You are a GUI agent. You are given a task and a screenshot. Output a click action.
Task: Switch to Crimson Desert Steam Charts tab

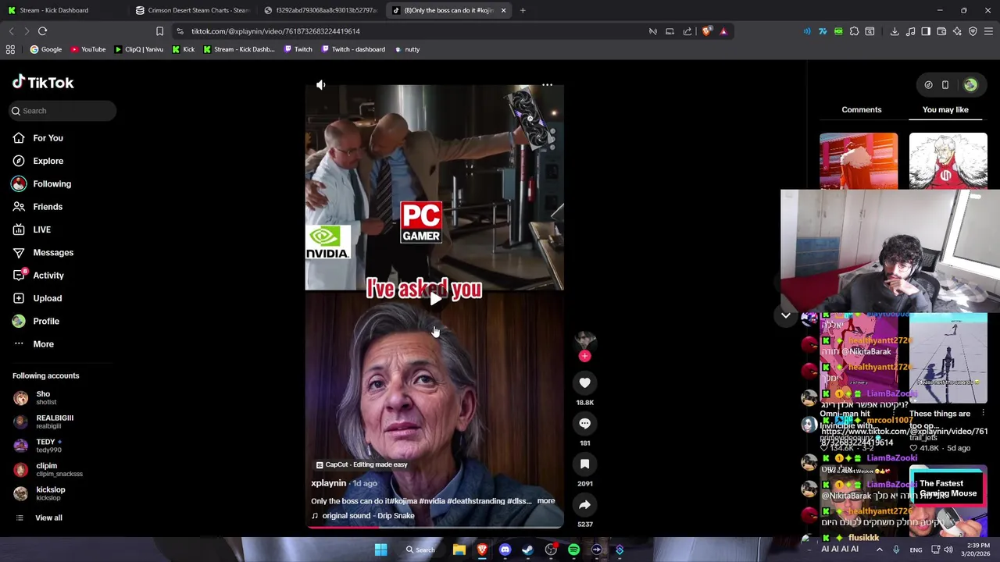pyautogui.click(x=194, y=10)
